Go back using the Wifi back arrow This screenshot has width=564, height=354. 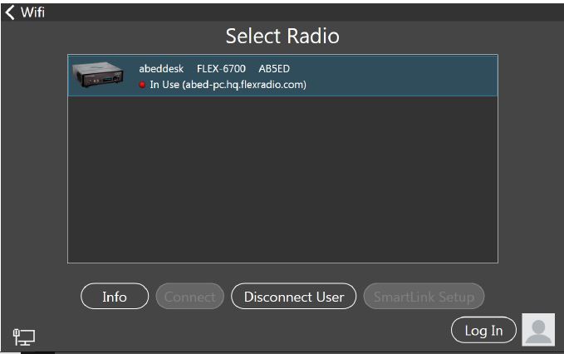10,12
